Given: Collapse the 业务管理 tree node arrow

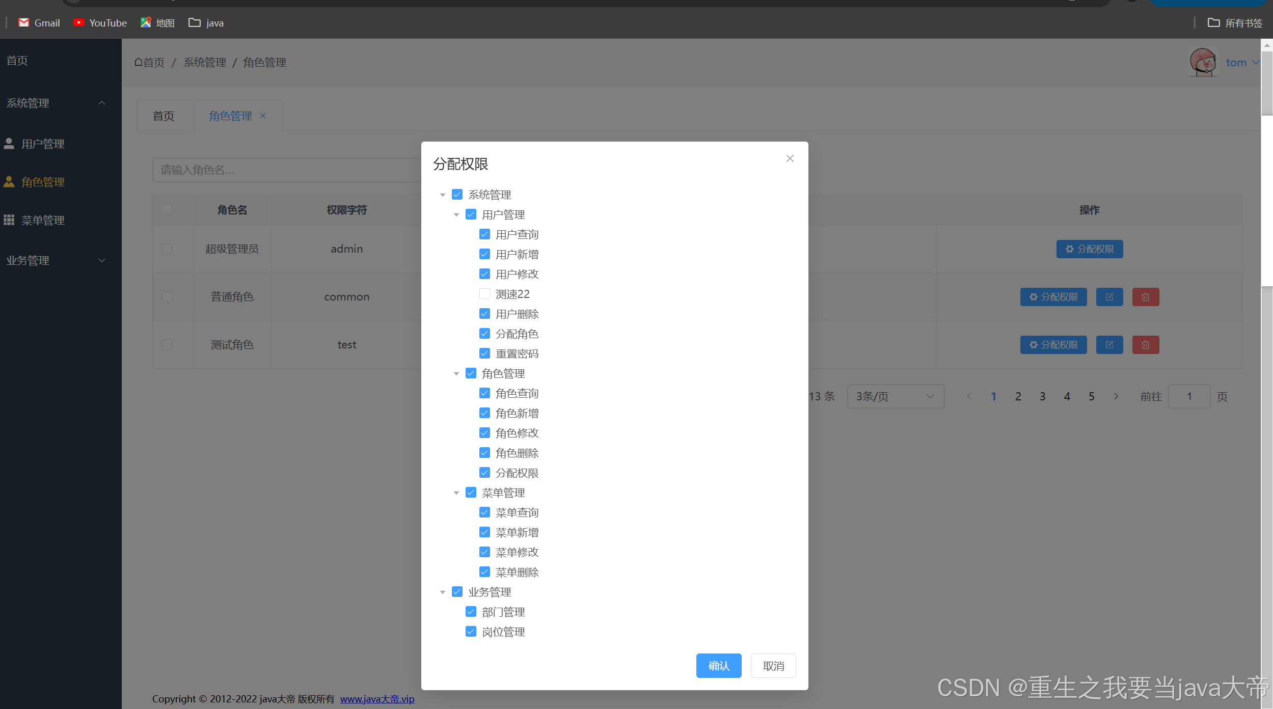Looking at the screenshot, I should tap(443, 592).
